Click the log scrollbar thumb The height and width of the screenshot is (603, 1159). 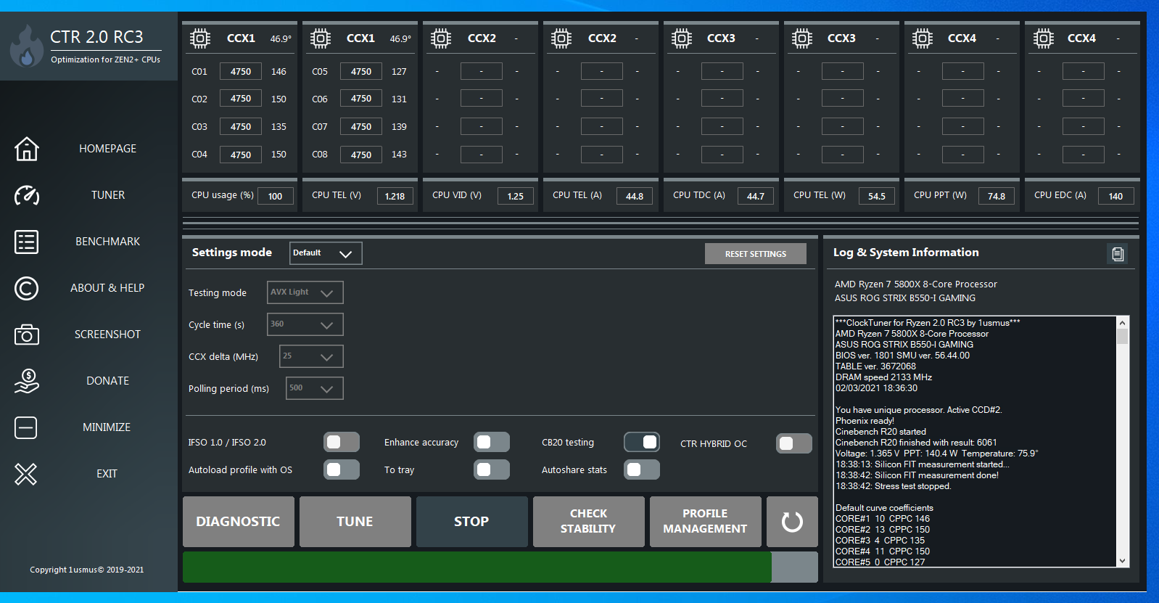(1123, 337)
